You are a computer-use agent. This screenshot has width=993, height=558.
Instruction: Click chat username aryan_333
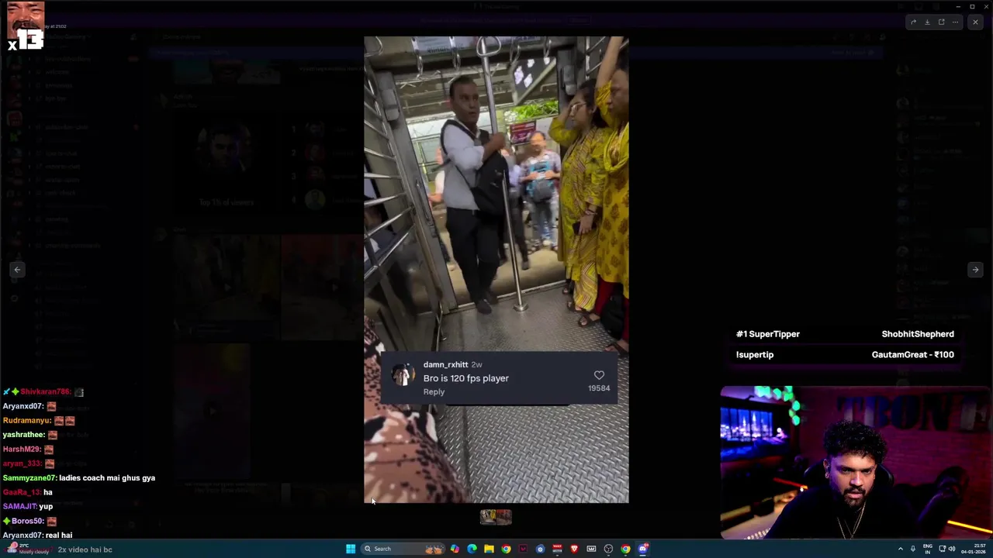coord(22,463)
